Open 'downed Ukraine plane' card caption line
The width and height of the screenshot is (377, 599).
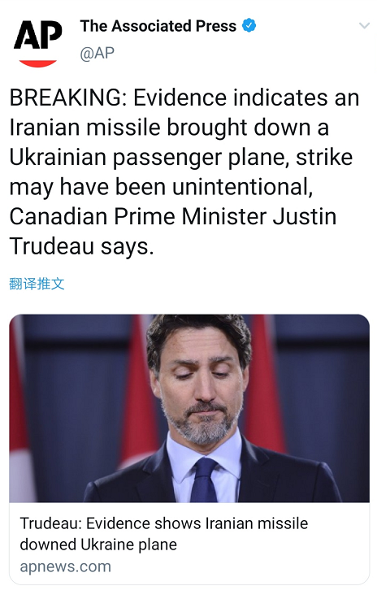point(98,545)
